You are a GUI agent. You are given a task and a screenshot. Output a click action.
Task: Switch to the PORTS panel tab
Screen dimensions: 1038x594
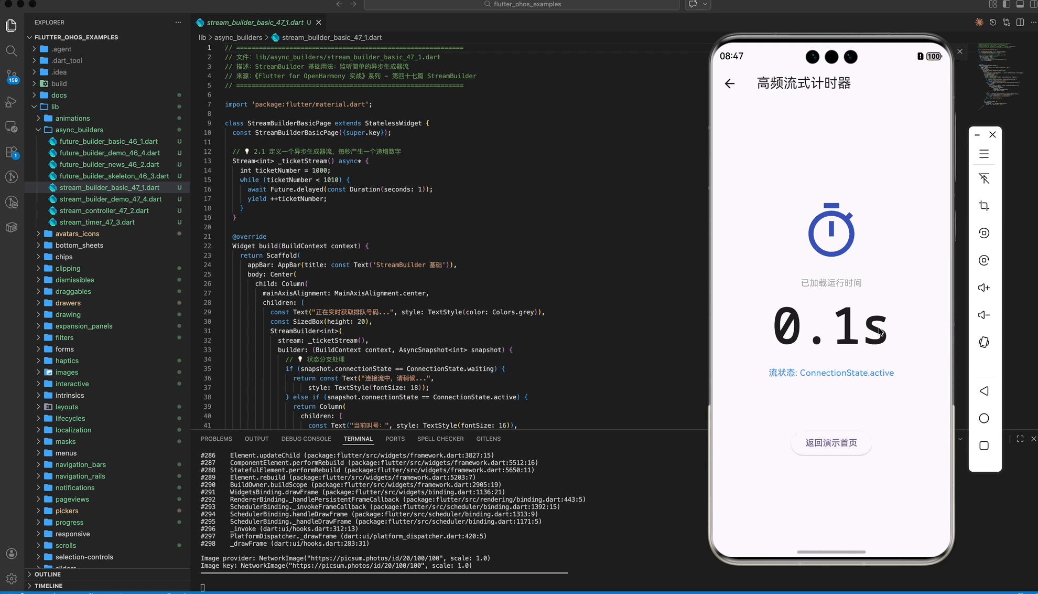coord(395,439)
